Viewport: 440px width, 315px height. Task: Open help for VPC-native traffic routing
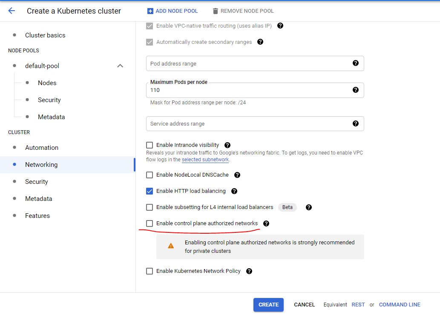click(x=280, y=26)
